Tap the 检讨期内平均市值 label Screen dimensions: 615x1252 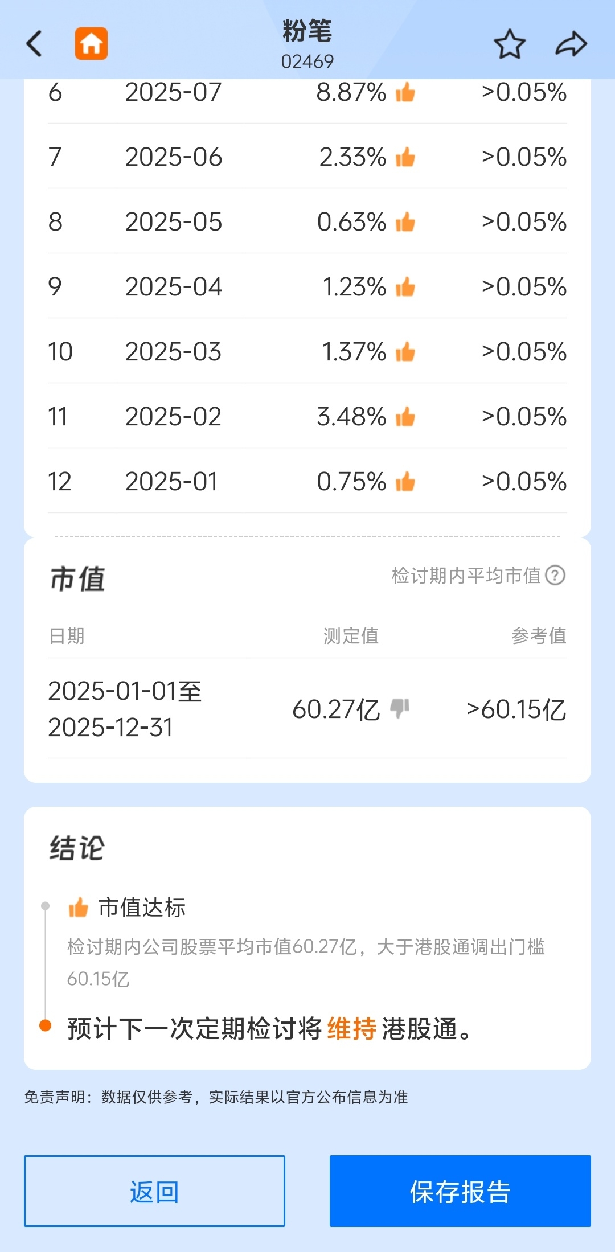pyautogui.click(x=466, y=575)
